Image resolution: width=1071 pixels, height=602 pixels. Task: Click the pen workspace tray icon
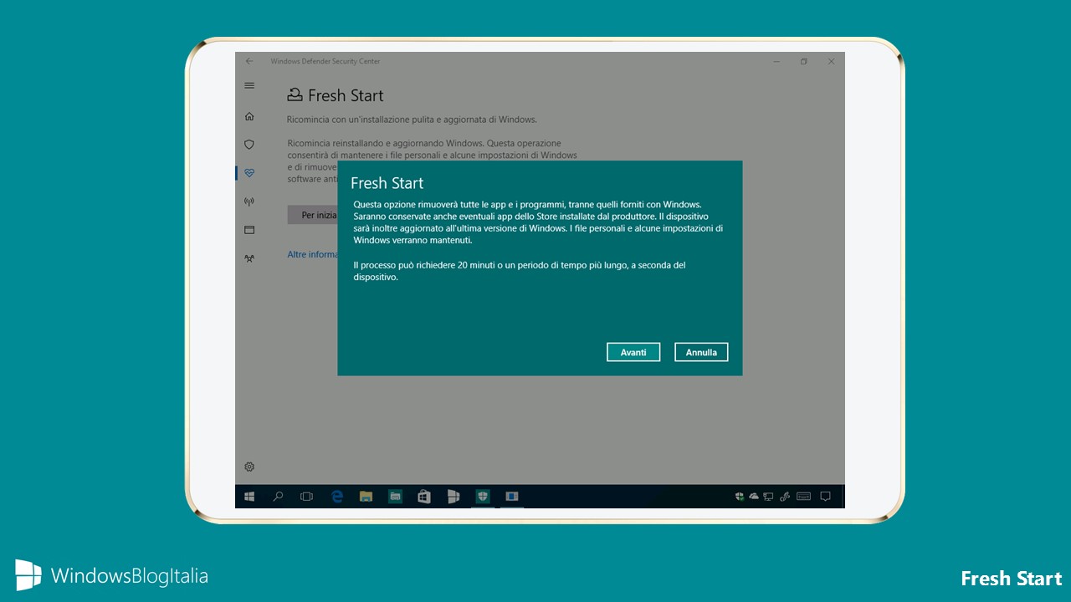tap(785, 497)
